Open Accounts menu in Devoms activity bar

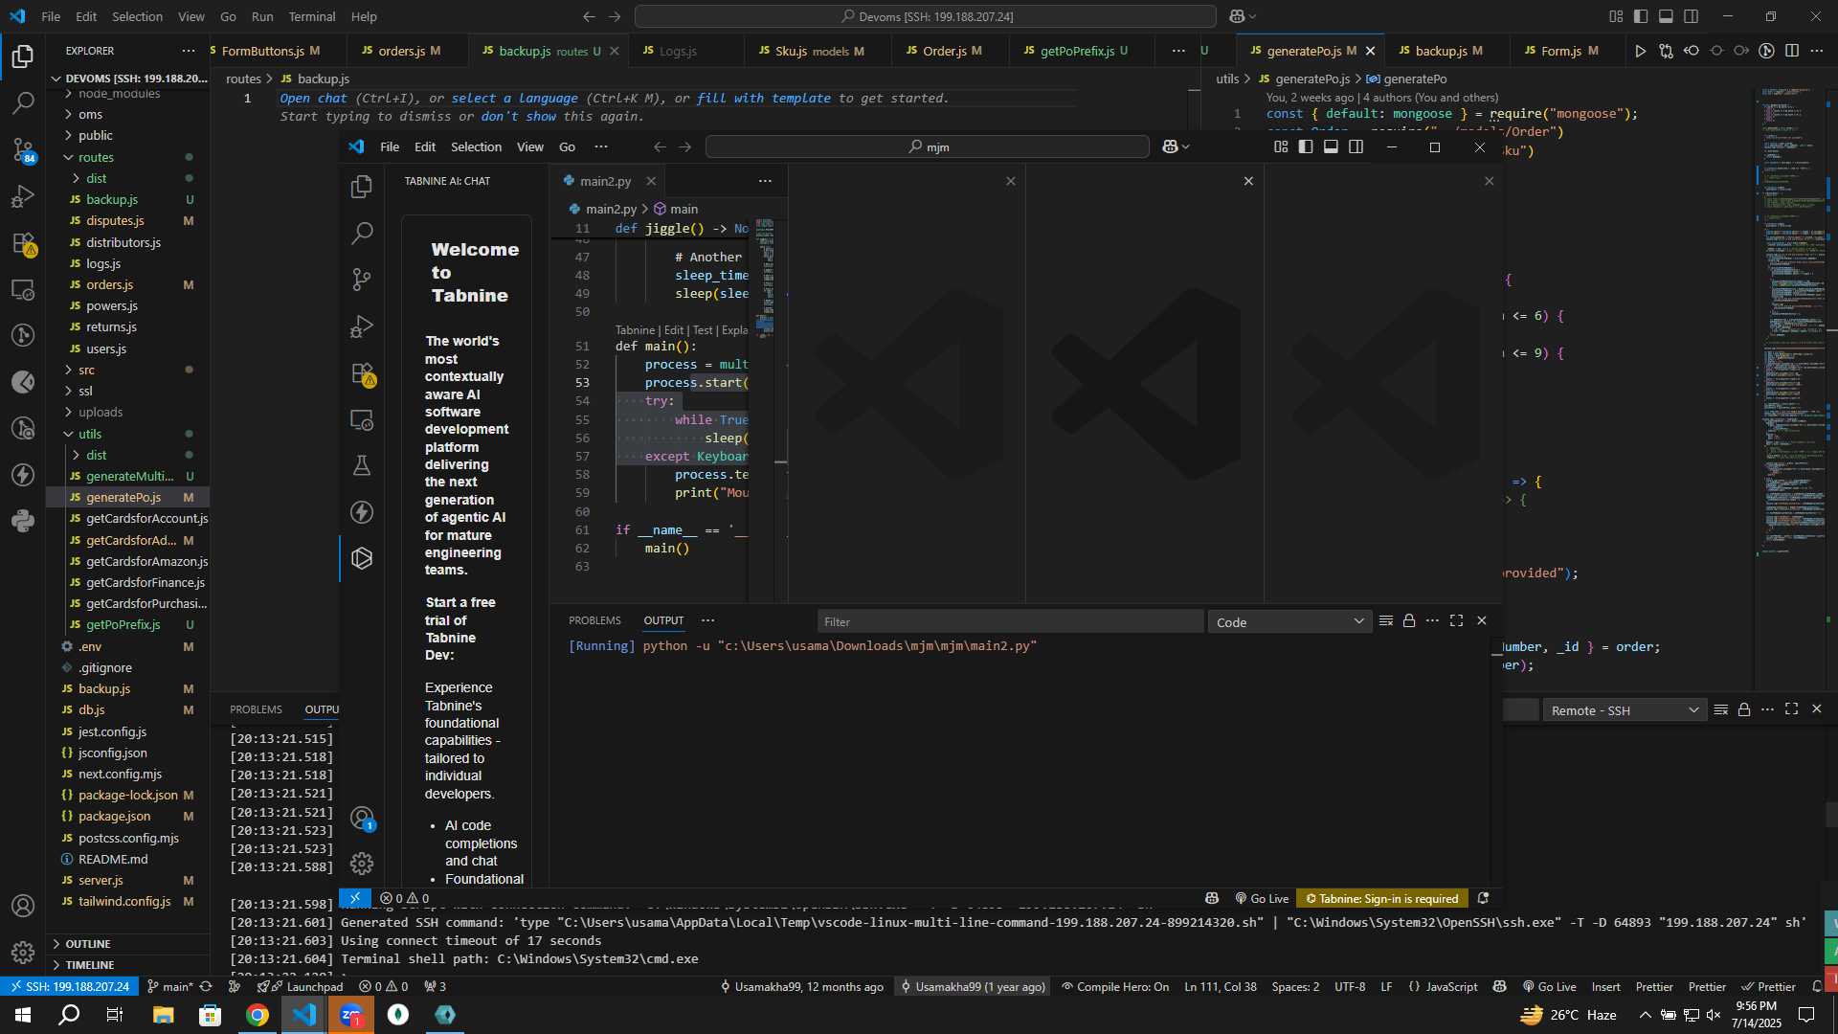(x=23, y=906)
